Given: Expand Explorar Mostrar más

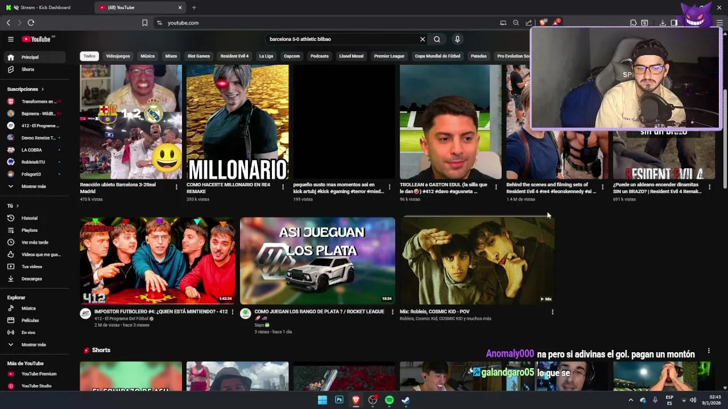Looking at the screenshot, I should coord(34,345).
